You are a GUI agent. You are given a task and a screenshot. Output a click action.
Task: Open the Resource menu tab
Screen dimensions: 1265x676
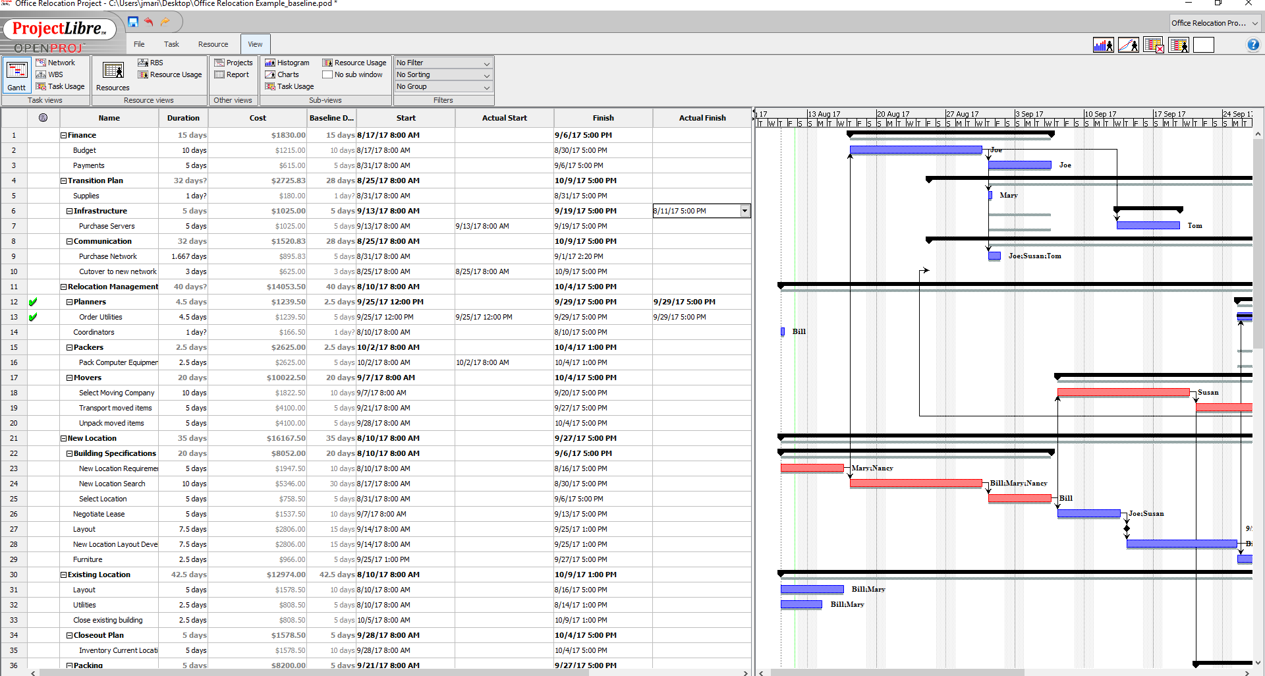[x=213, y=44]
